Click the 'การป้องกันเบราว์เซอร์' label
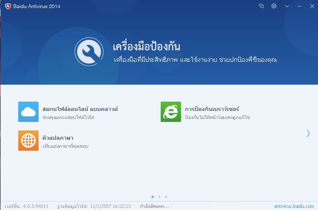Image resolution: width=318 pixels, height=210 pixels. [212, 109]
